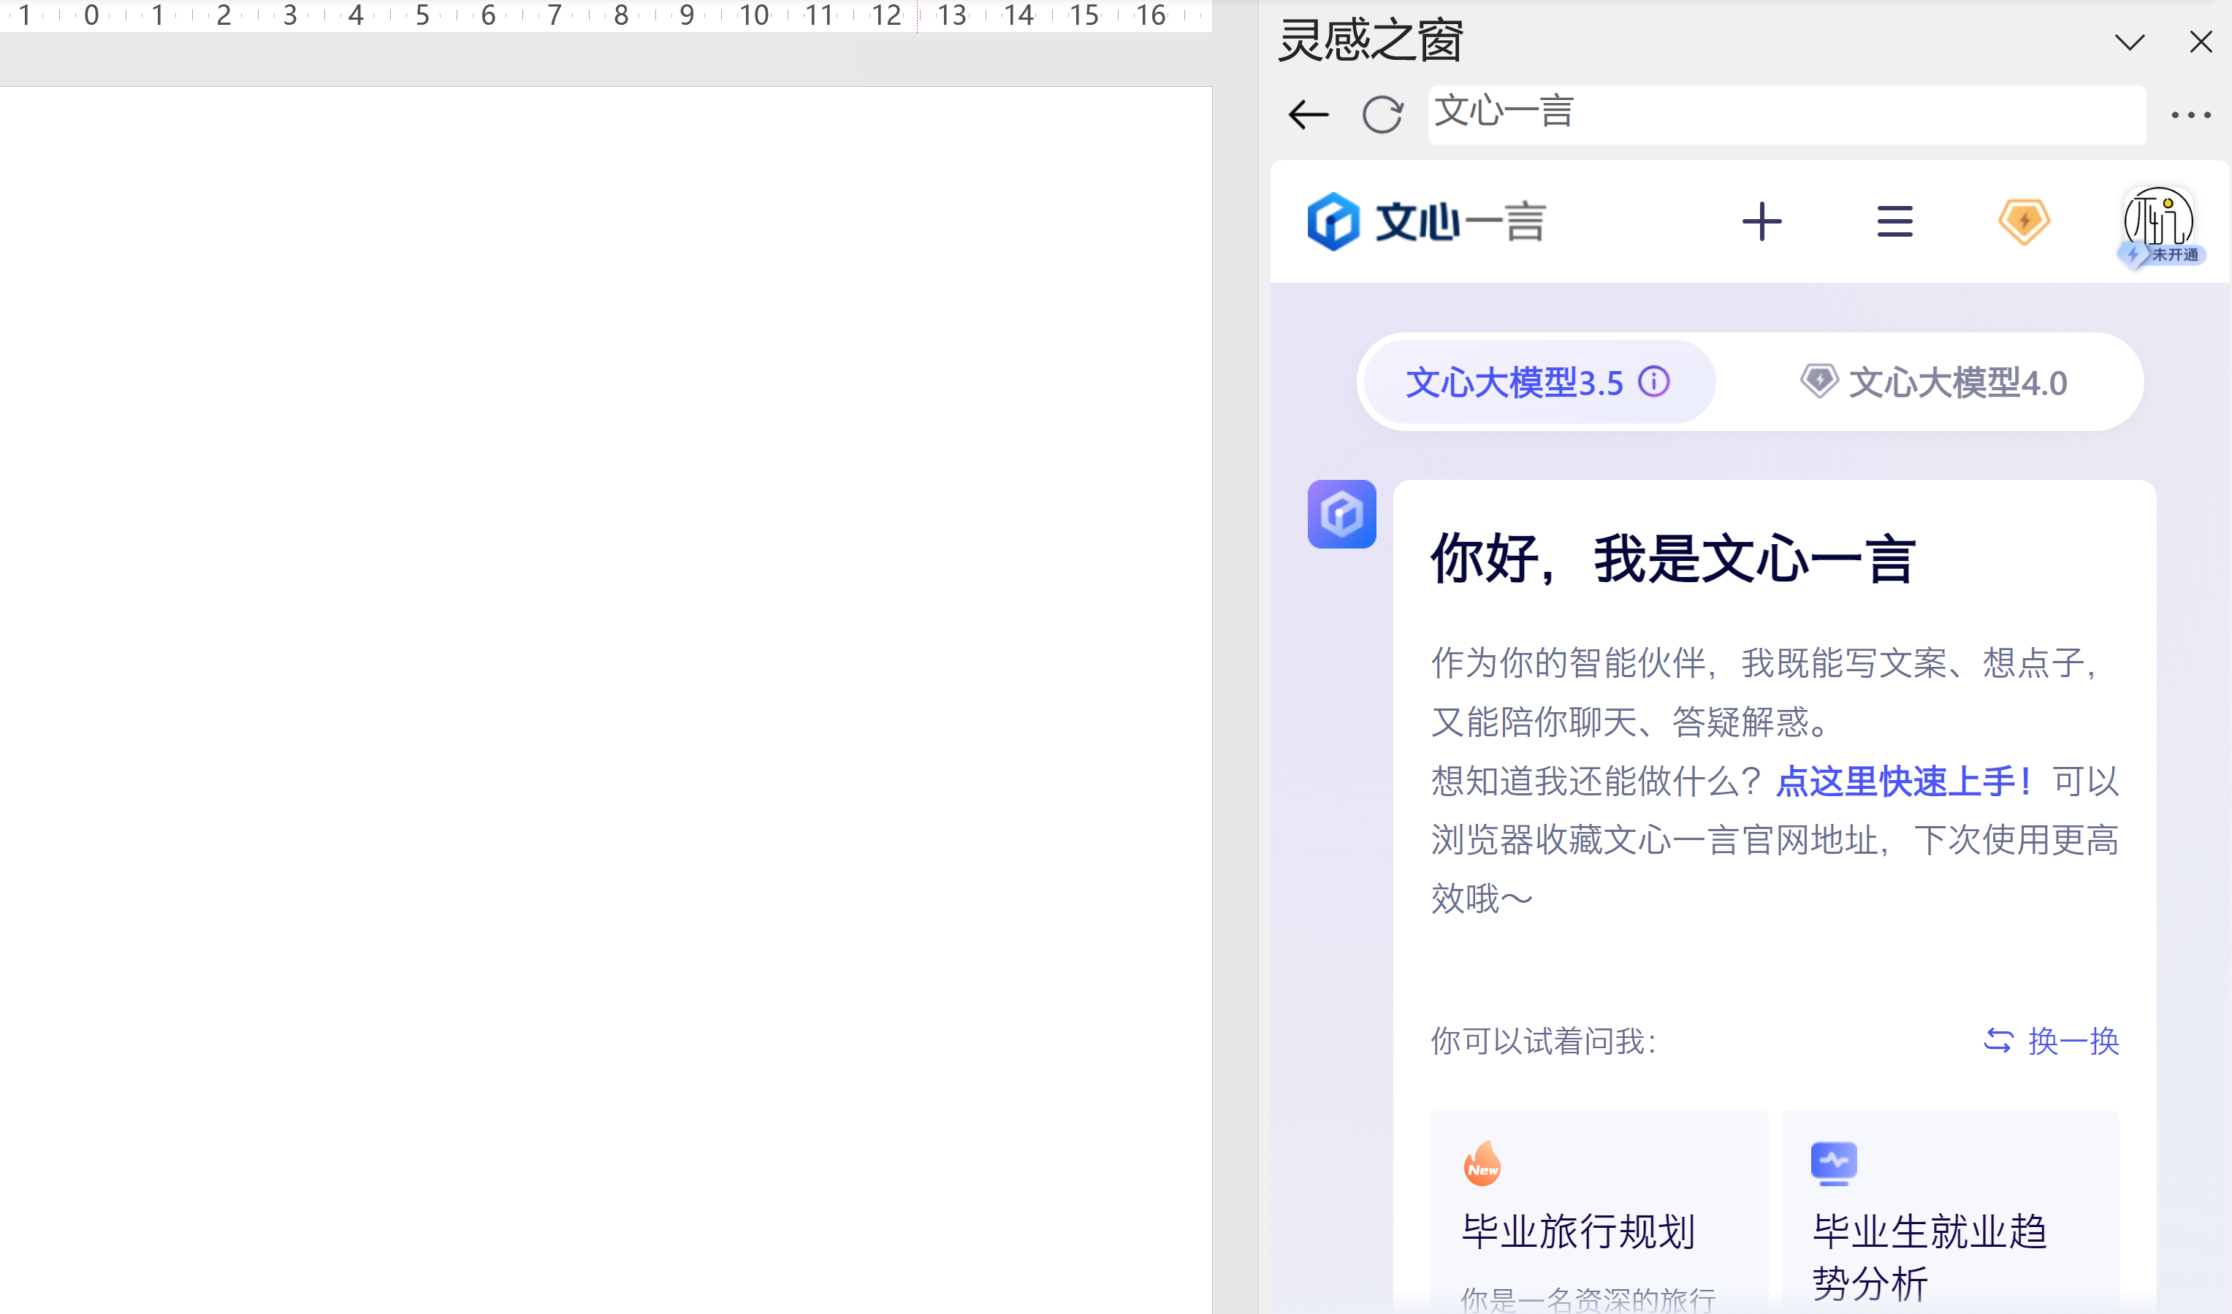The width and height of the screenshot is (2232, 1314).
Task: Open the three-dot more options menu
Action: (x=2190, y=115)
